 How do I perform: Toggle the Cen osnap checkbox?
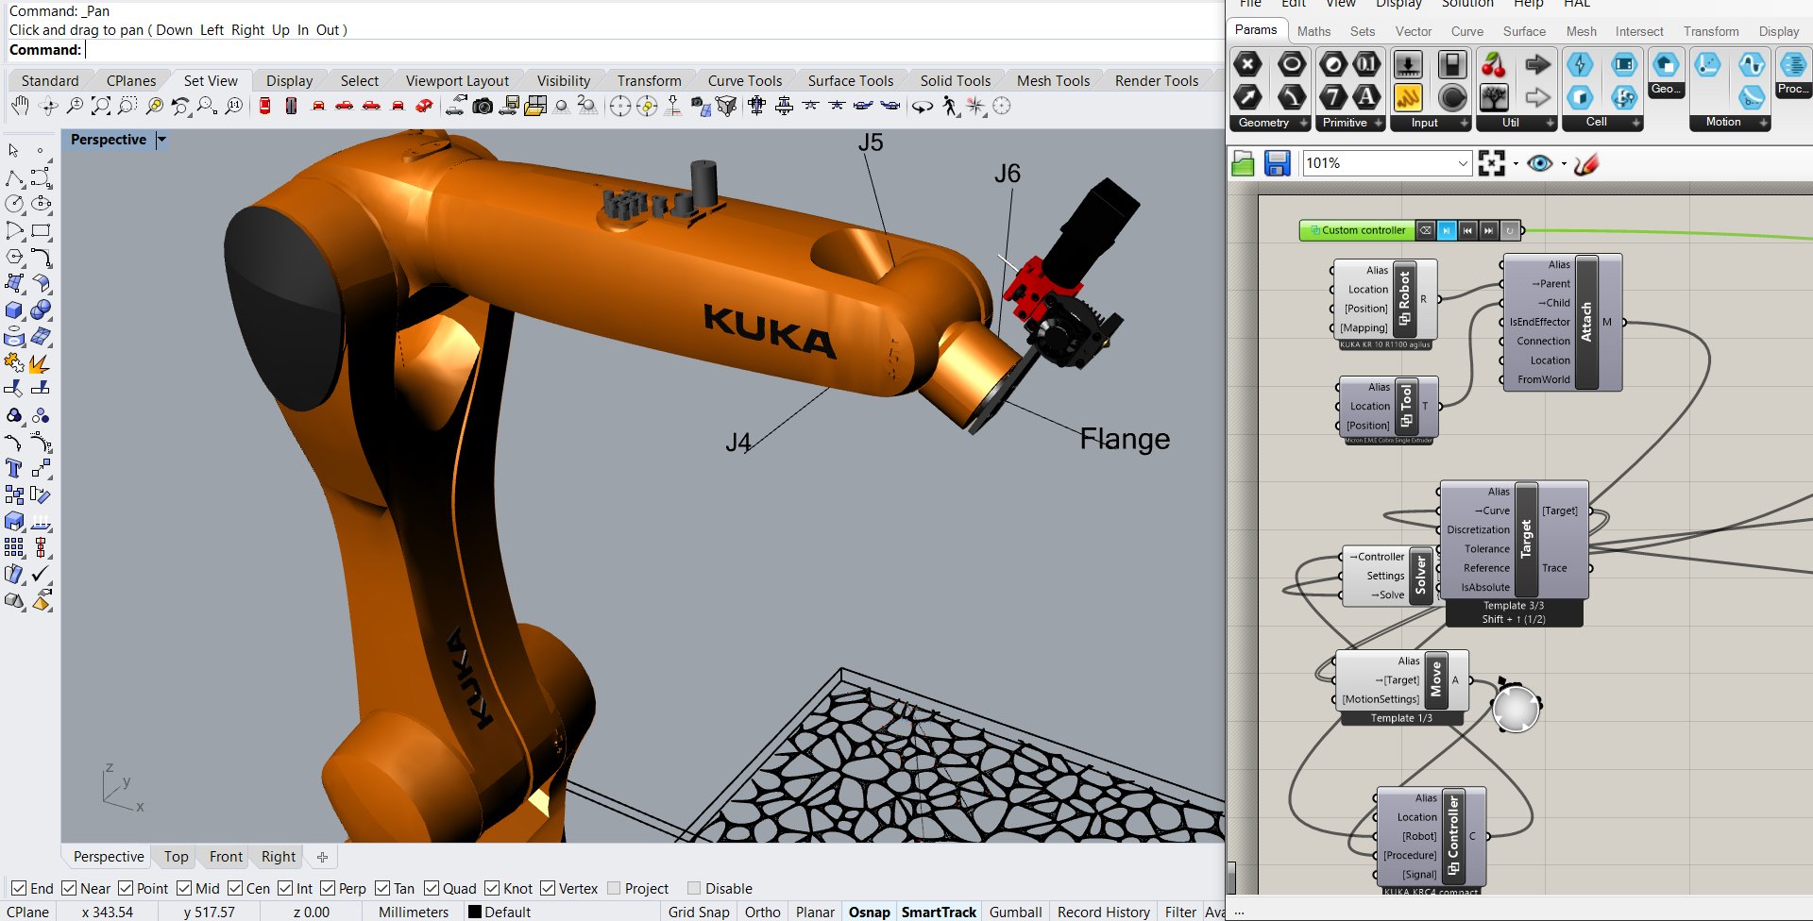click(235, 888)
